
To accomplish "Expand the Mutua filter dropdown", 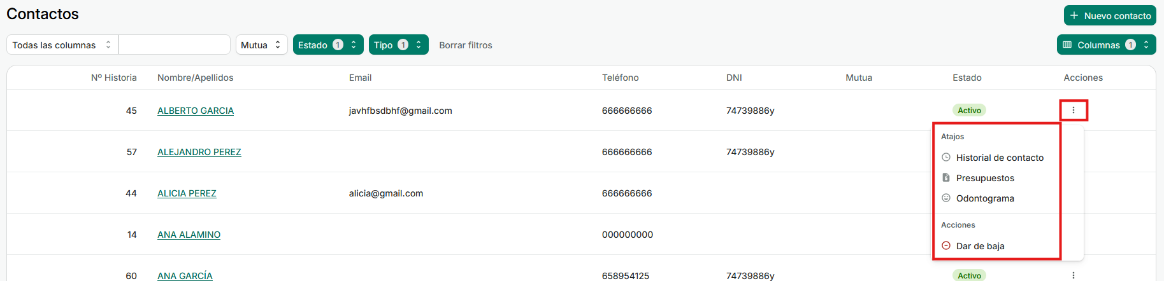I will point(261,45).
